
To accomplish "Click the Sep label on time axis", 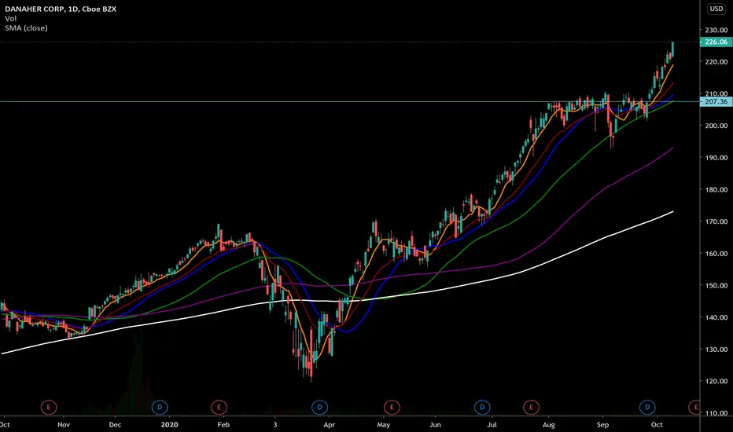I will (x=603, y=424).
